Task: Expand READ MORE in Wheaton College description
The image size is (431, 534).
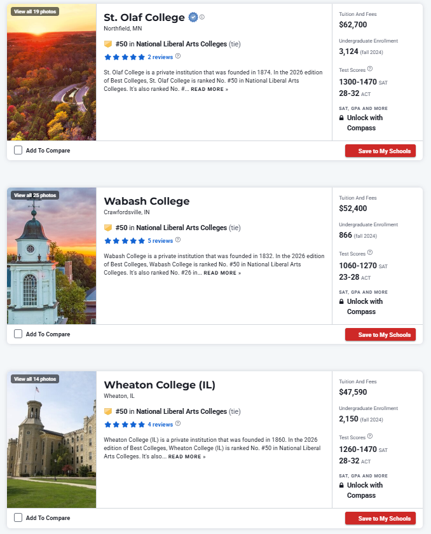Action: click(x=187, y=456)
